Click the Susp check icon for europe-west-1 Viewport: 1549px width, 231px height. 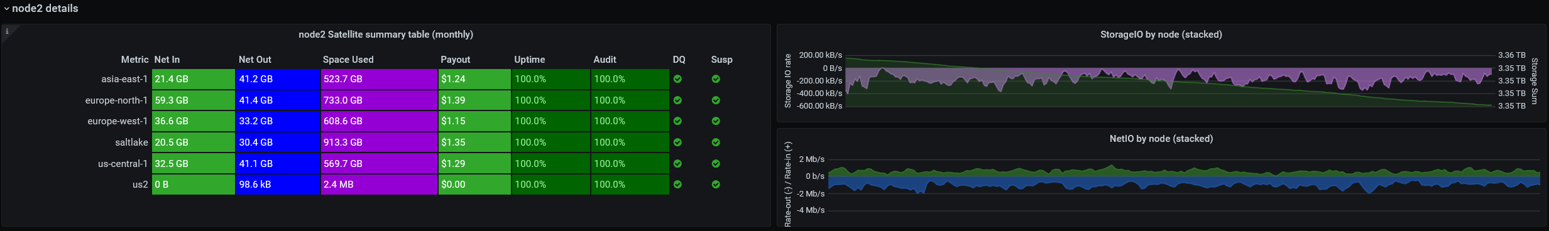716,121
